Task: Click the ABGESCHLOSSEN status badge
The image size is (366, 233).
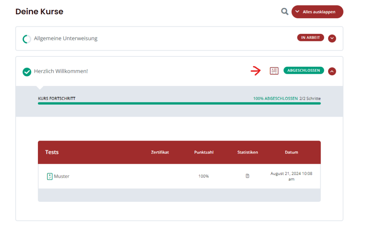Action: point(303,71)
